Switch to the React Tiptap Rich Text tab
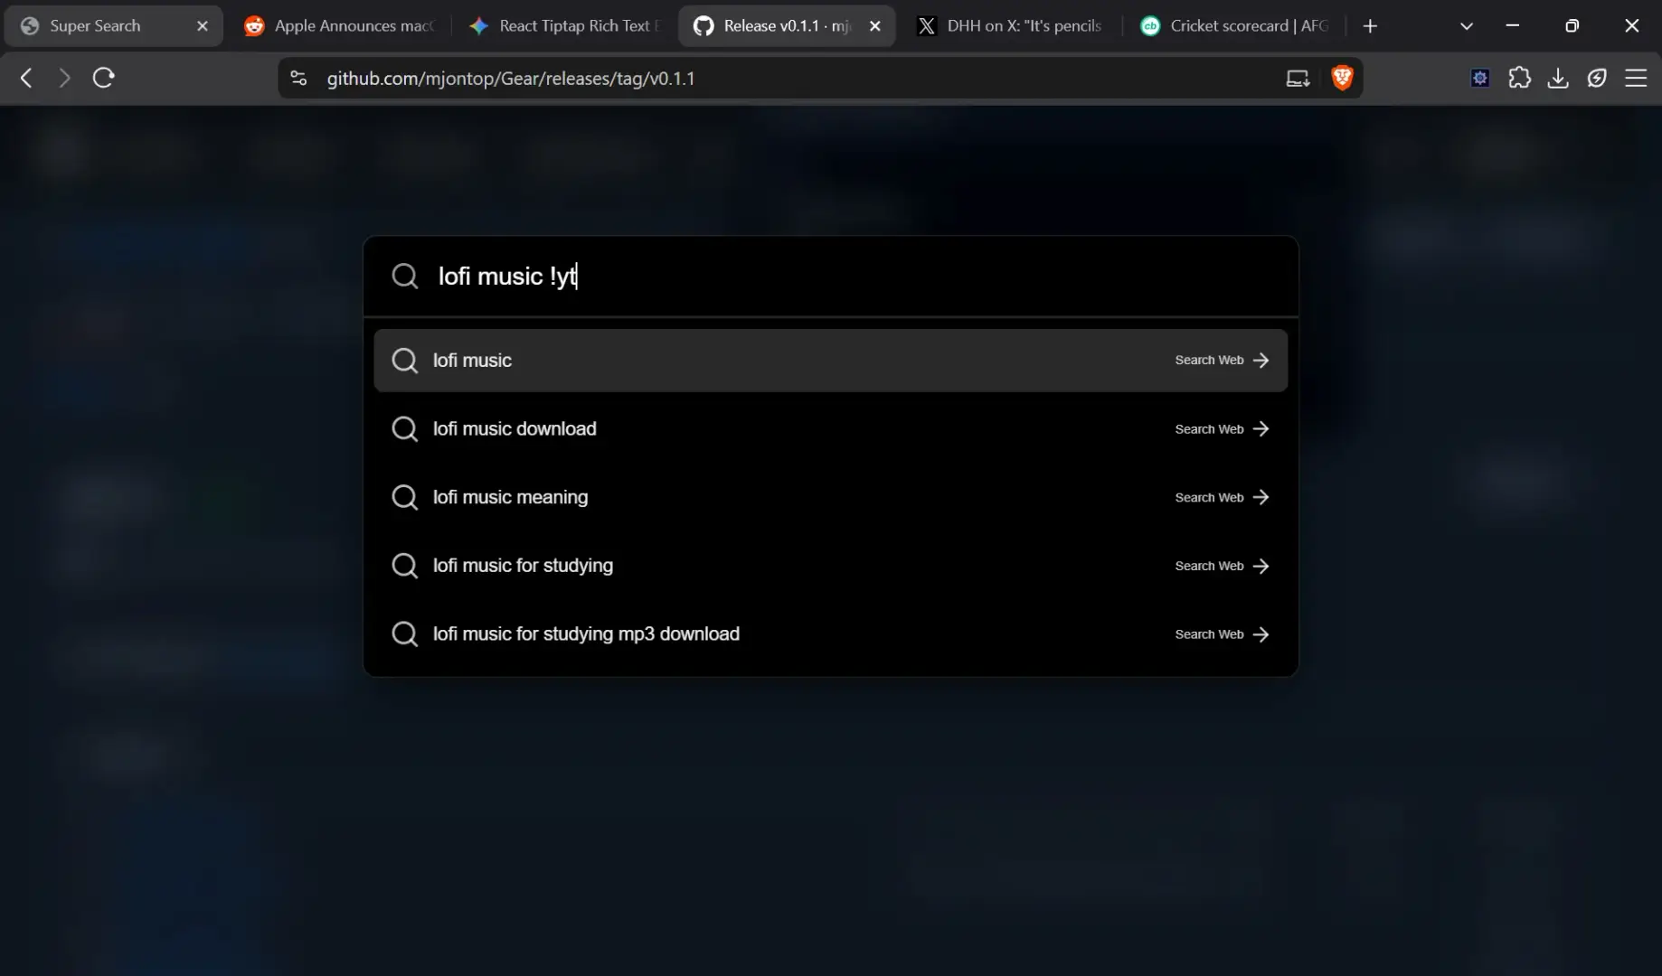The height and width of the screenshot is (976, 1662). click(566, 26)
